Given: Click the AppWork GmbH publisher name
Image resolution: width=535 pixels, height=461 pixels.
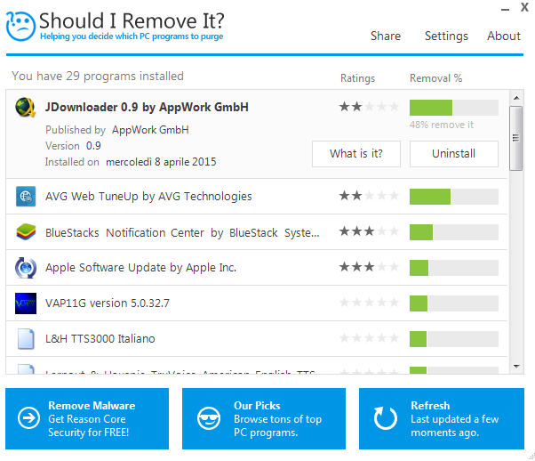Looking at the screenshot, I should [150, 130].
